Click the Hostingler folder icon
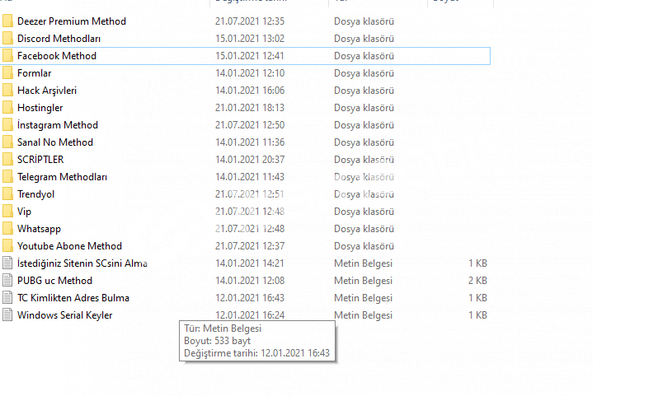 tap(7, 108)
